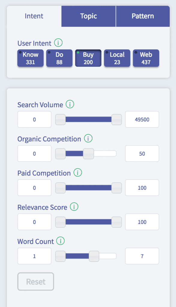Disable the active Buy 200 intent filter
Viewport: 176px width, 307px height.
88,58
